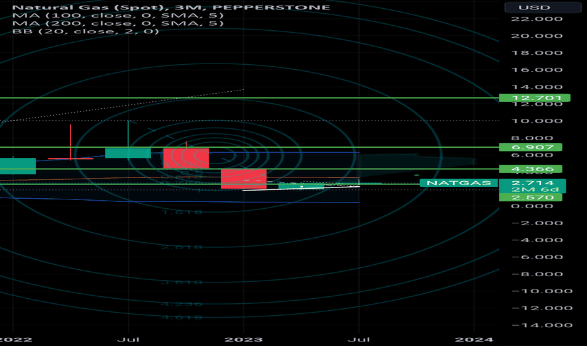587x346 pixels.
Task: Select the 4.618 Fibonacci circle label
Action: click(x=181, y=317)
